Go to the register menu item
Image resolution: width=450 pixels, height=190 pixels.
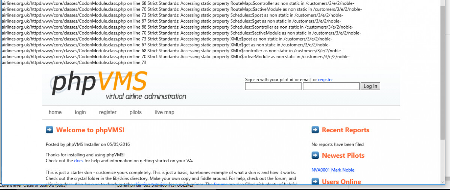tap(108, 112)
